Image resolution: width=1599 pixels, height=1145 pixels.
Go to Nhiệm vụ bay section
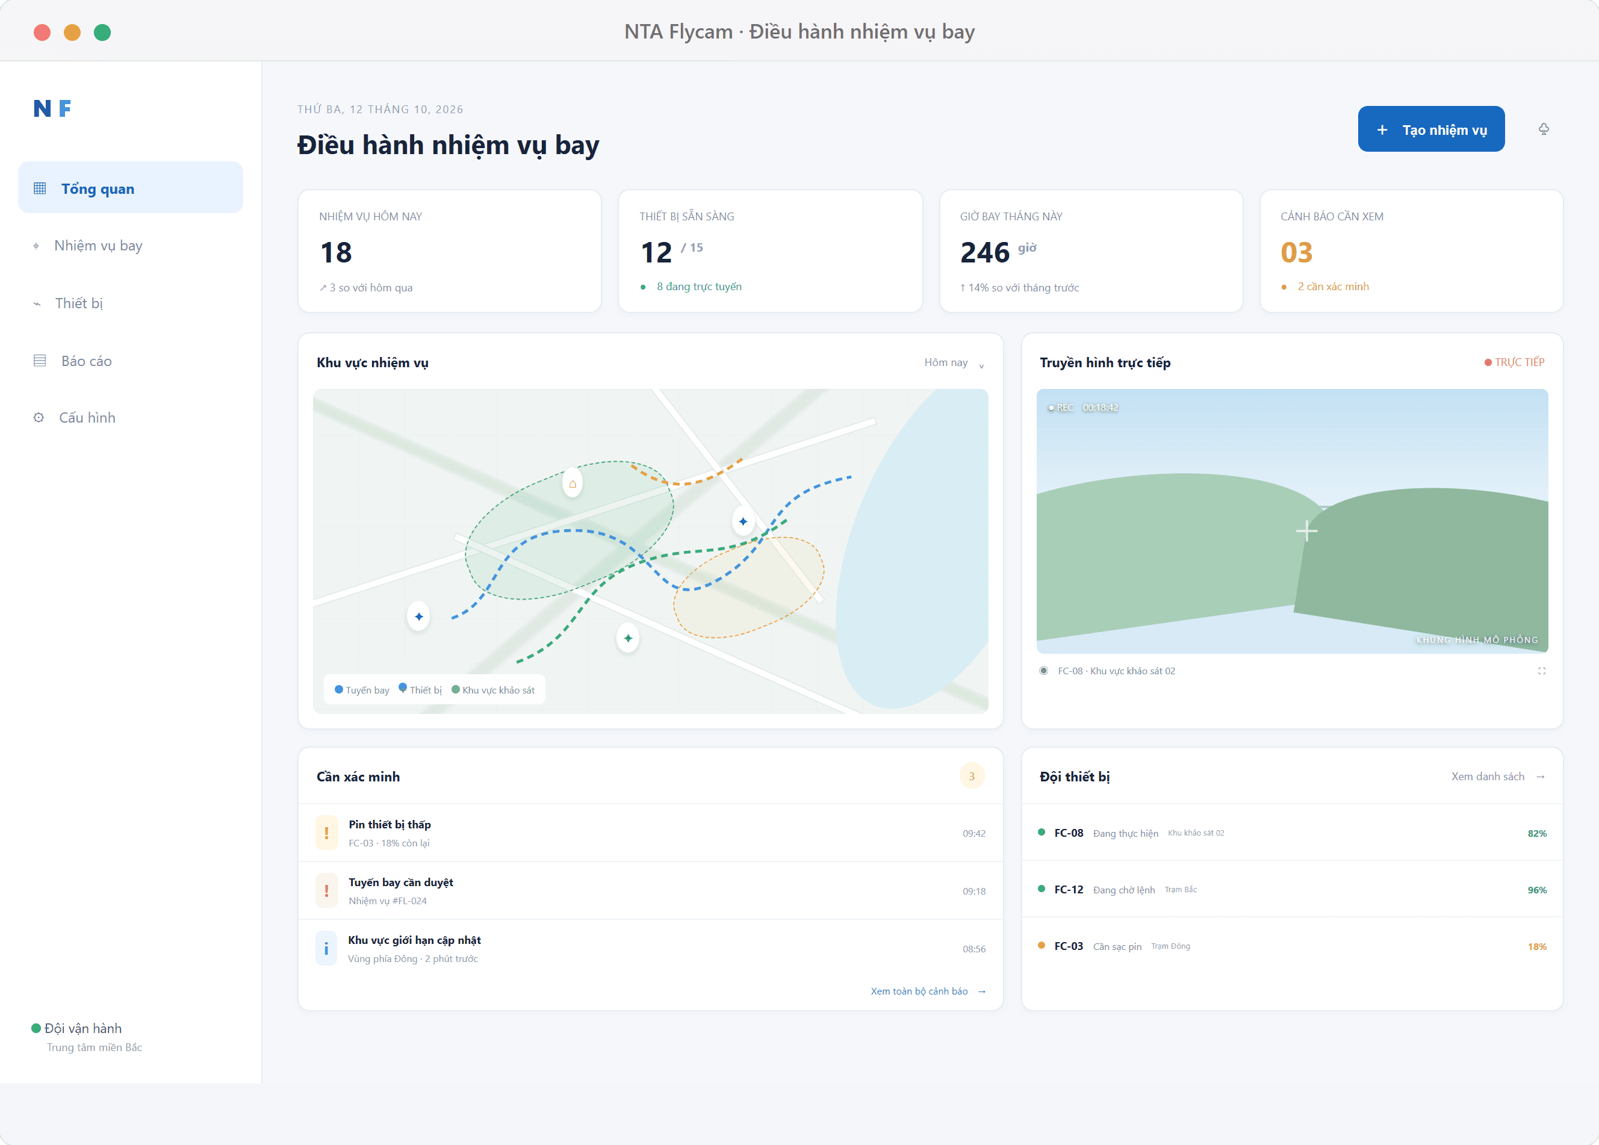click(131, 246)
